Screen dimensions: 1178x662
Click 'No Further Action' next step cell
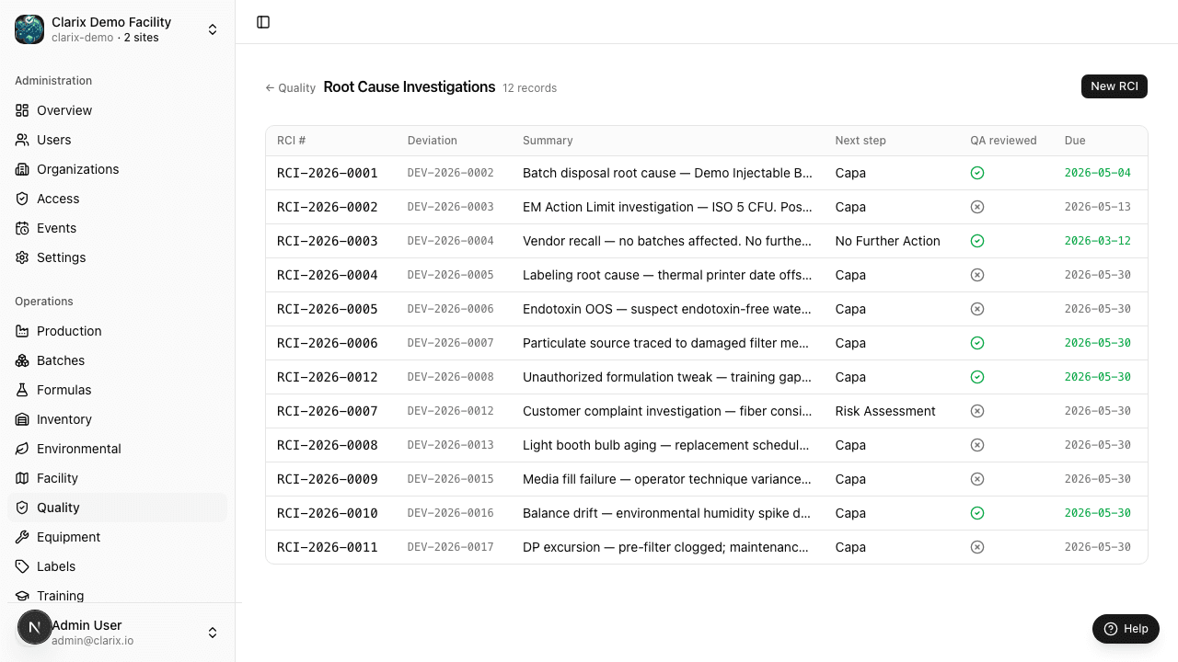click(888, 241)
